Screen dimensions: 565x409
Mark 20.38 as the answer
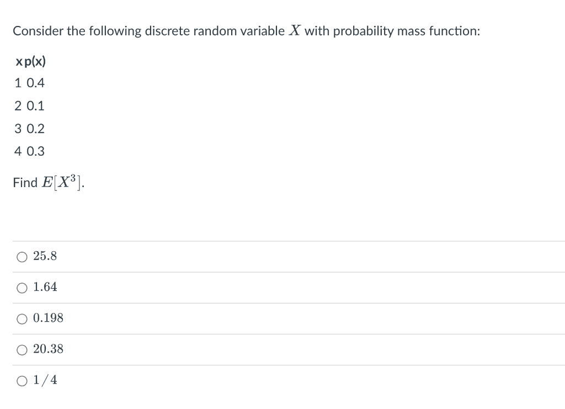(22, 350)
